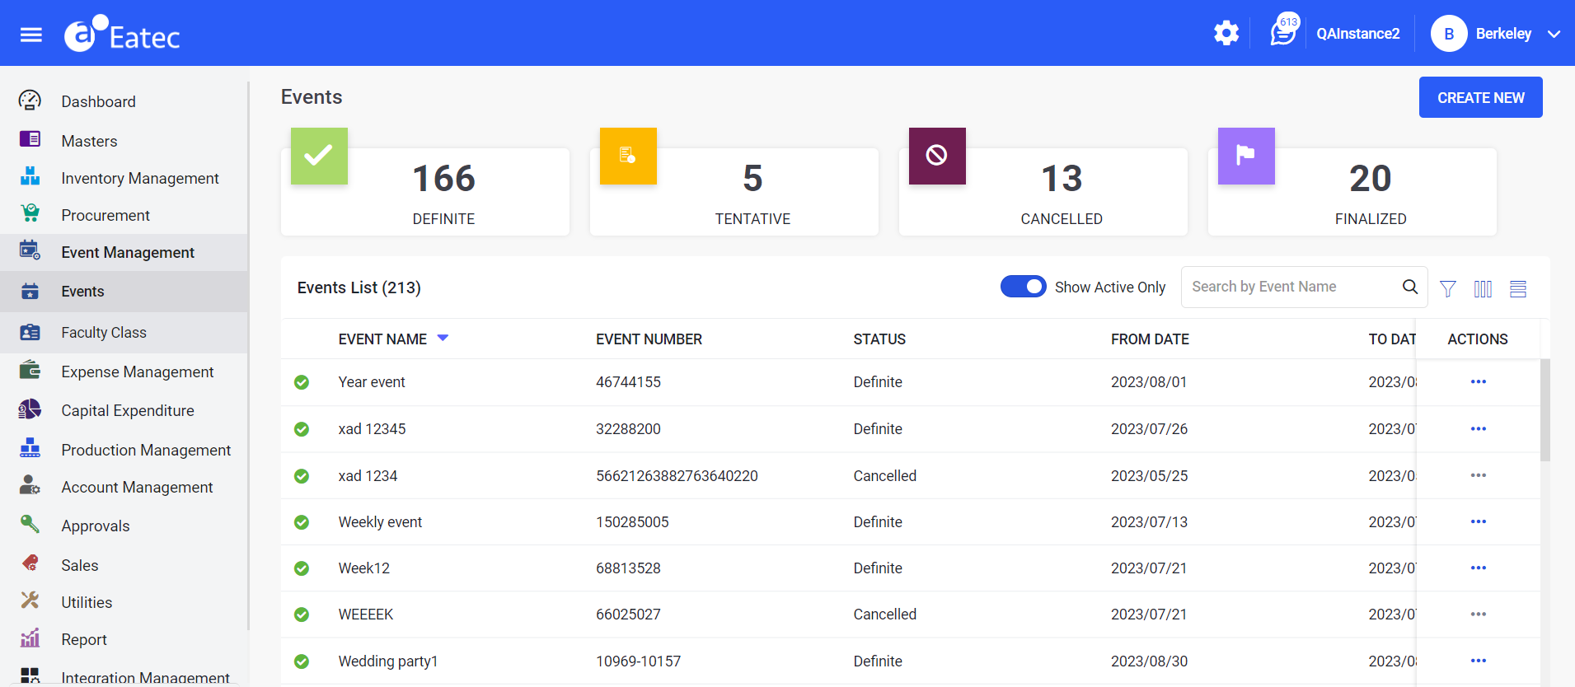Sort by the Event Name column arrow

pos(443,339)
